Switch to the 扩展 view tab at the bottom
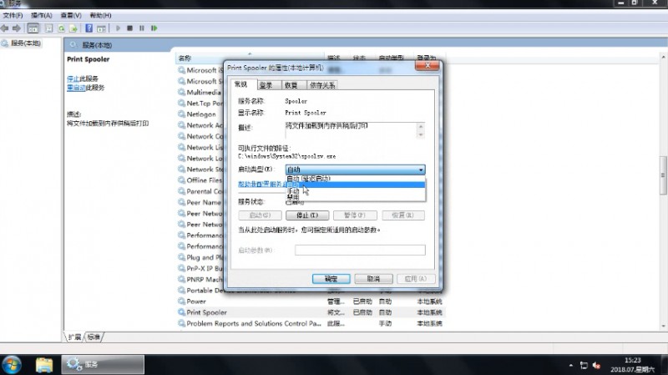The width and height of the screenshot is (668, 375). 74,337
